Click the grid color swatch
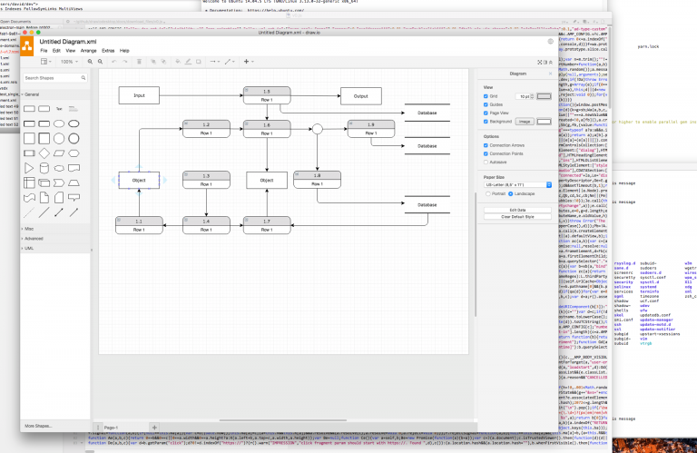The image size is (697, 453). (x=545, y=96)
